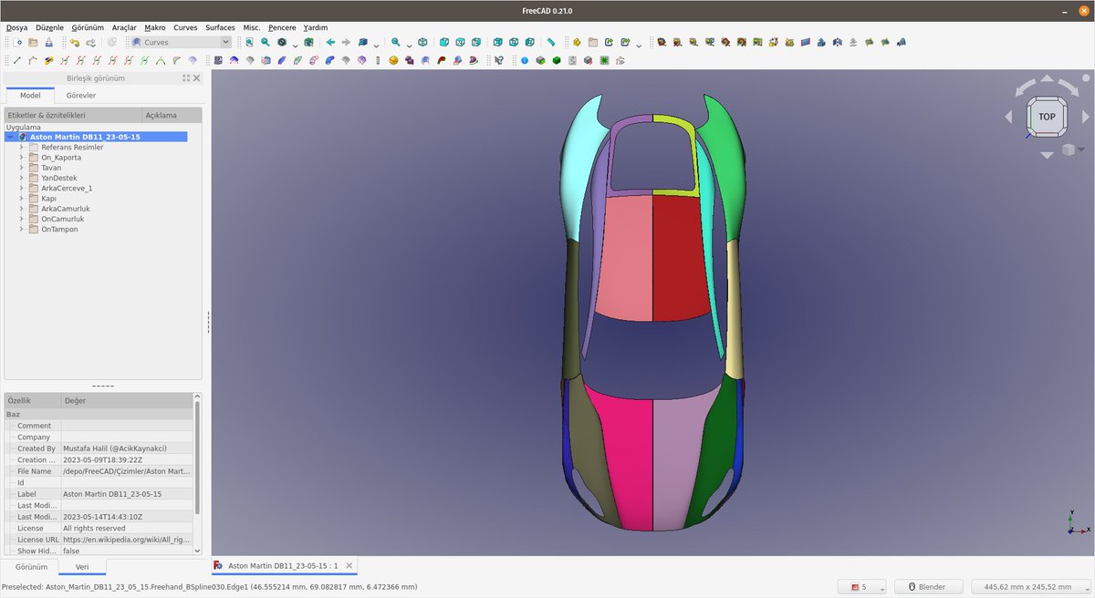This screenshot has width=1095, height=598.
Task: Float the Birleşik görünüm panel
Action: [186, 78]
